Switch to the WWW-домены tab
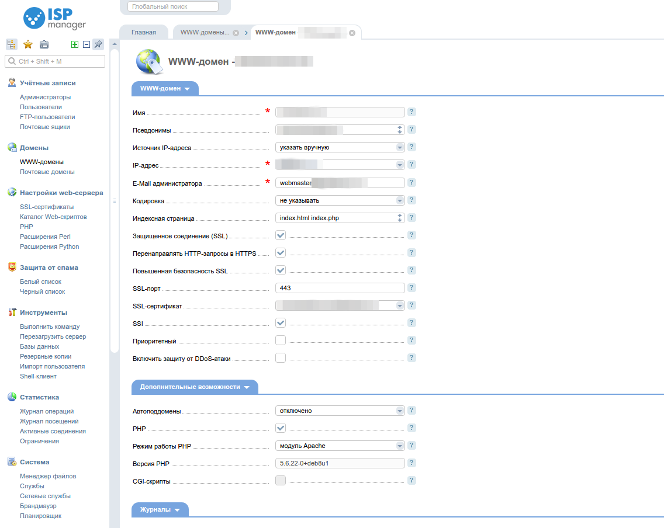Viewport: 664px width, 528px height. [205, 33]
